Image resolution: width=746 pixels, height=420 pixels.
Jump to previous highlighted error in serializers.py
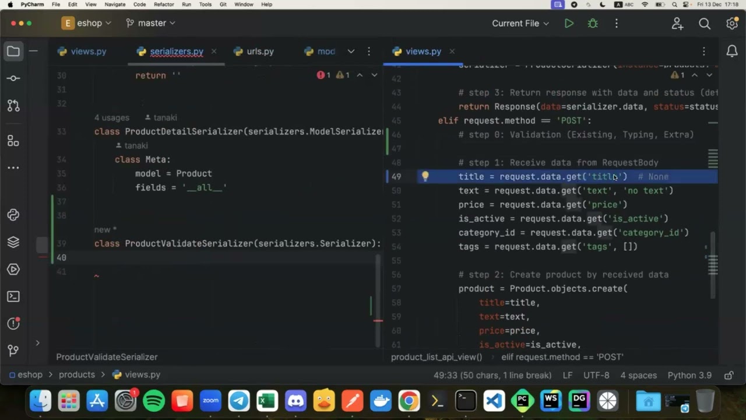(360, 75)
